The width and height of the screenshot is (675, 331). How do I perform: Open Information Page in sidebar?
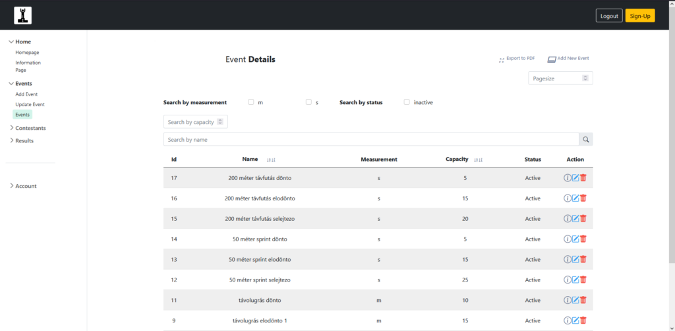pos(28,67)
